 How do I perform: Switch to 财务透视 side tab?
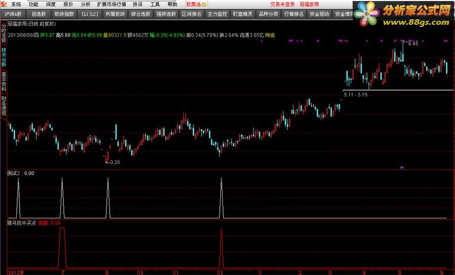pyautogui.click(x=4, y=106)
